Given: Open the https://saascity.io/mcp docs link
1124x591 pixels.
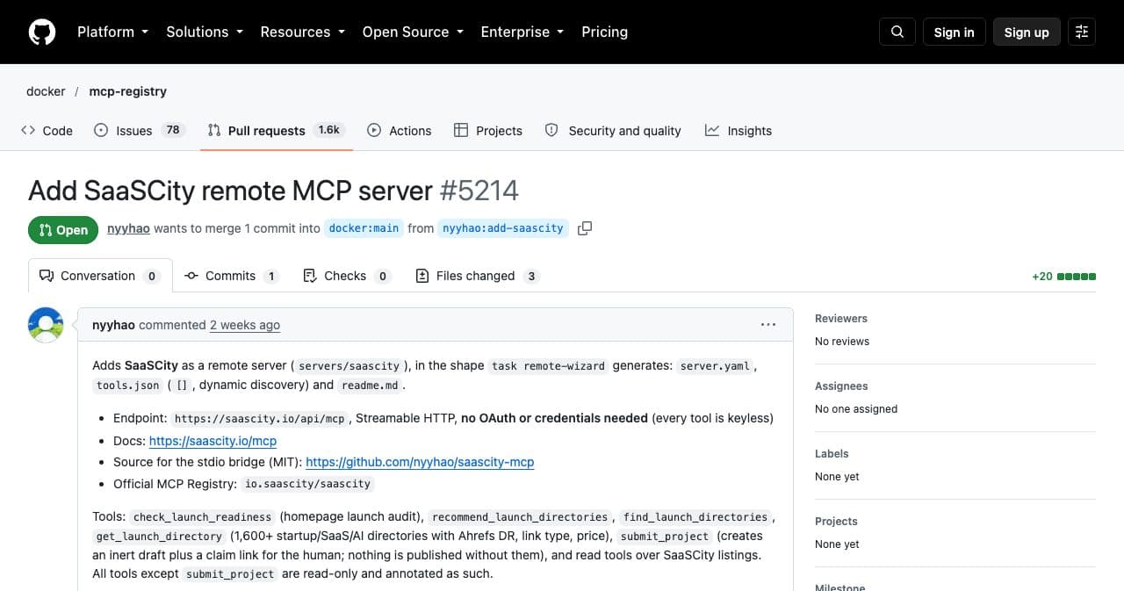Looking at the screenshot, I should coord(213,441).
